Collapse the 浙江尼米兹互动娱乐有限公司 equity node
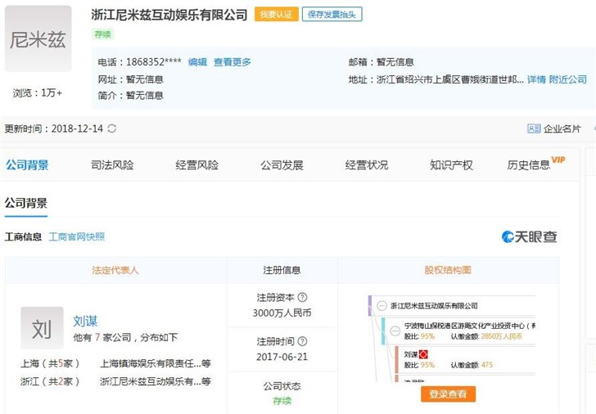The width and height of the screenshot is (596, 414). (382, 306)
